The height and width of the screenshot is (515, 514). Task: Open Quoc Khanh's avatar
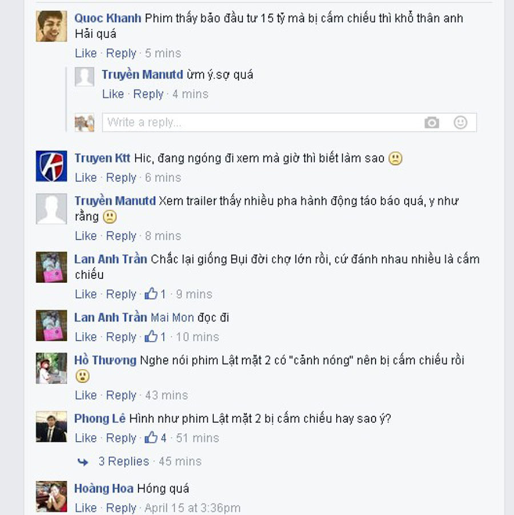click(x=51, y=26)
